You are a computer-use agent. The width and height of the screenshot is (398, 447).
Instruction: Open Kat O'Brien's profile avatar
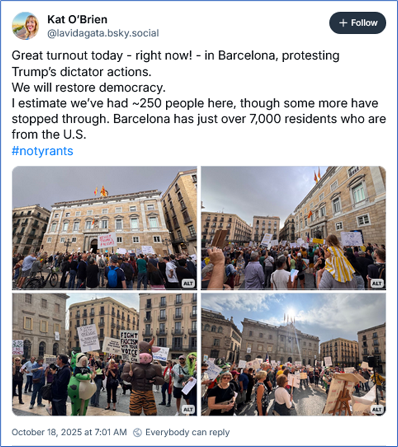click(x=25, y=26)
